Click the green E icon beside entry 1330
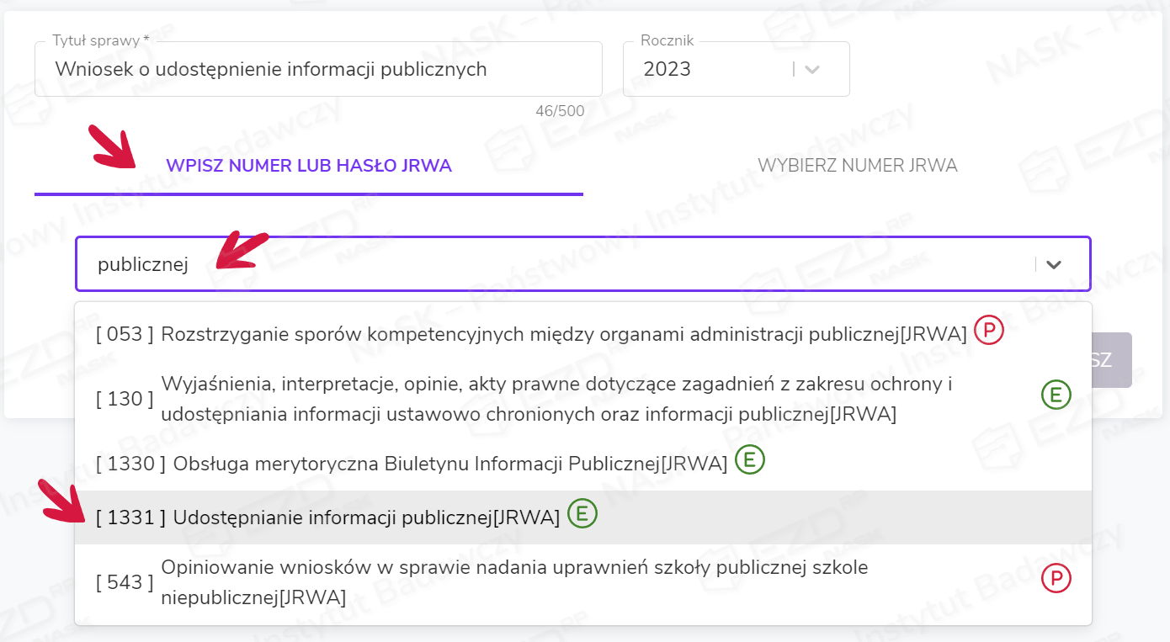Viewport: 1170px width, 642px height. coord(750,459)
